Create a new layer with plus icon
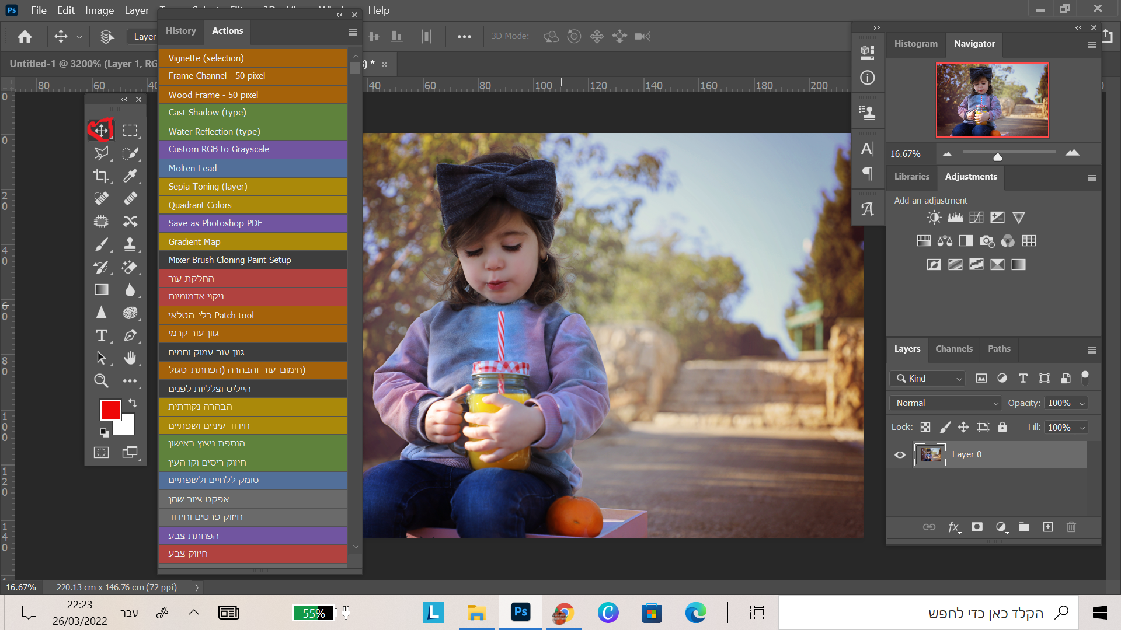 click(1048, 527)
